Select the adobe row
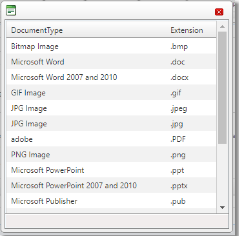Screen dimensions: 244x245 (111, 139)
